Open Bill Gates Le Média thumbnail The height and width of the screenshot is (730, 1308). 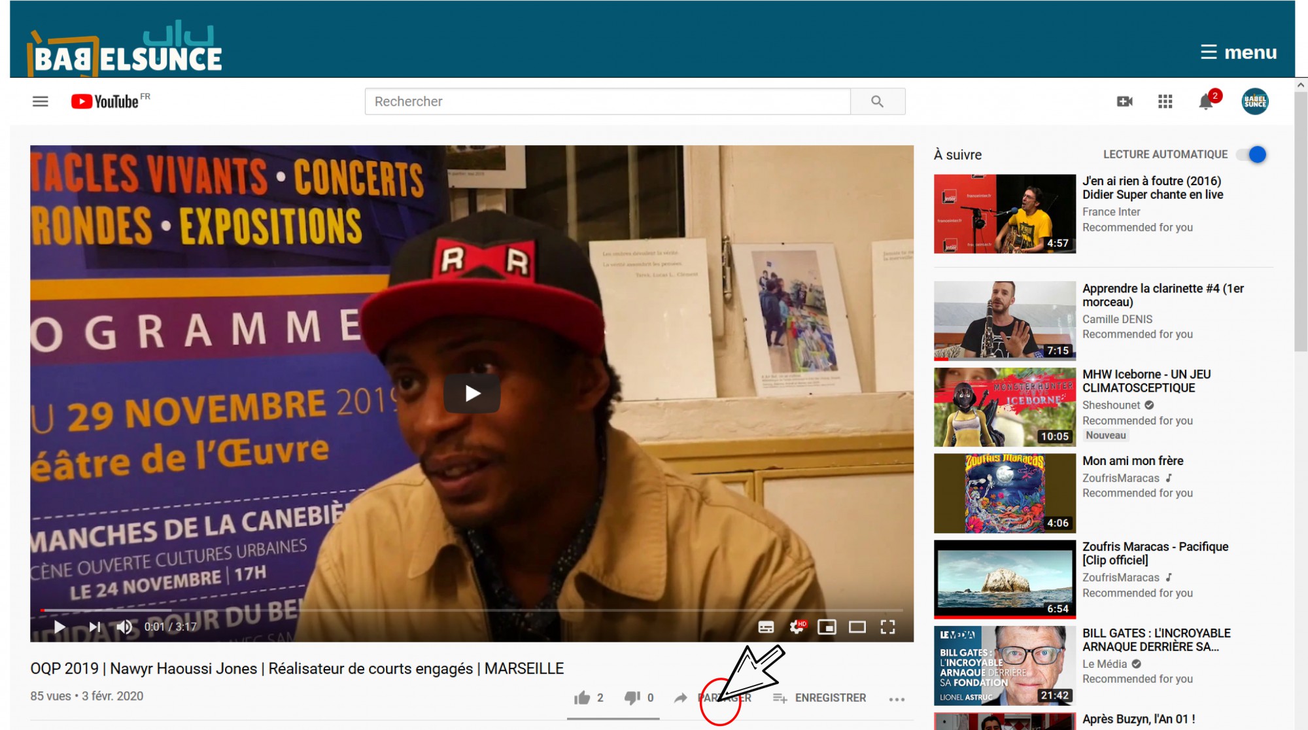click(1005, 665)
